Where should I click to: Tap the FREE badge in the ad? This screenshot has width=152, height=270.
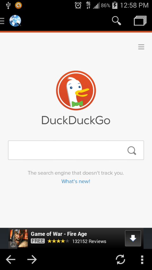(38, 241)
